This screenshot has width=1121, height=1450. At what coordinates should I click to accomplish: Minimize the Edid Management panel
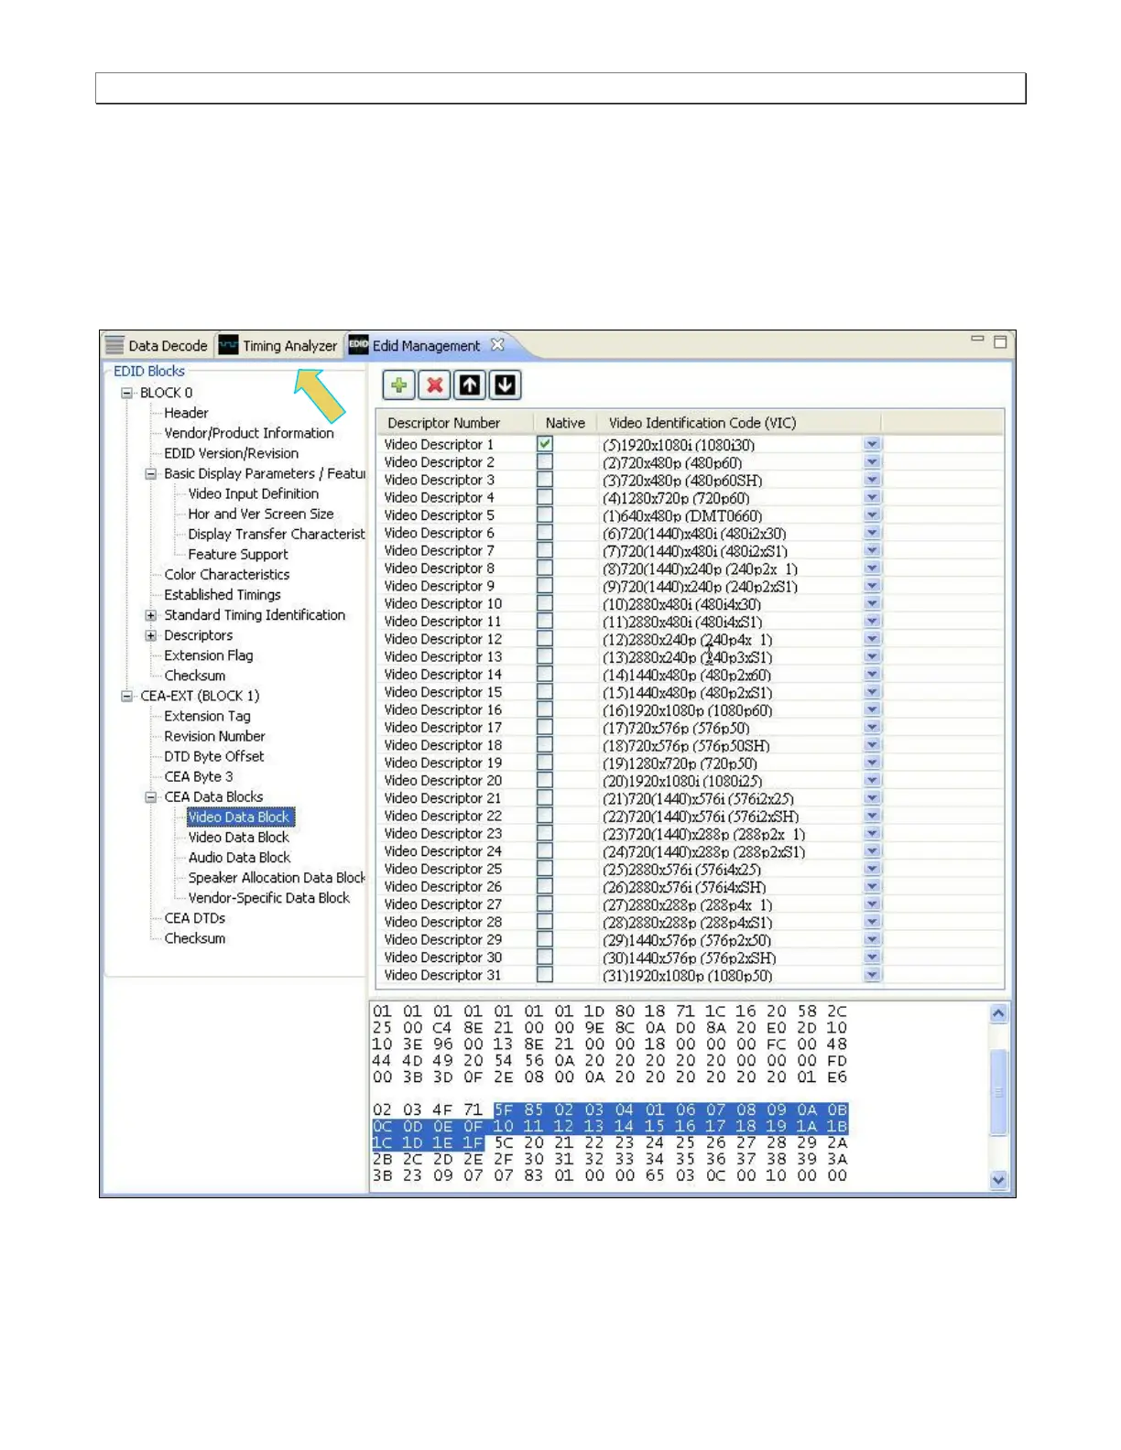point(977,339)
